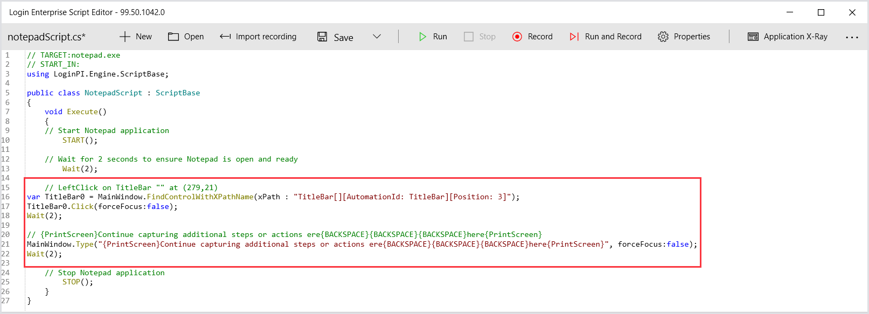Image resolution: width=869 pixels, height=314 pixels.
Task: Place cursor on the START(); line
Action: point(80,140)
